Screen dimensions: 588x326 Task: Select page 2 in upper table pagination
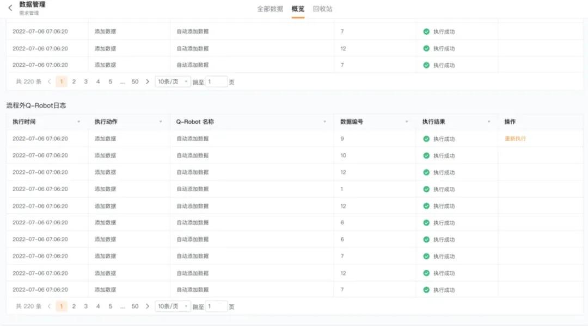click(x=74, y=81)
